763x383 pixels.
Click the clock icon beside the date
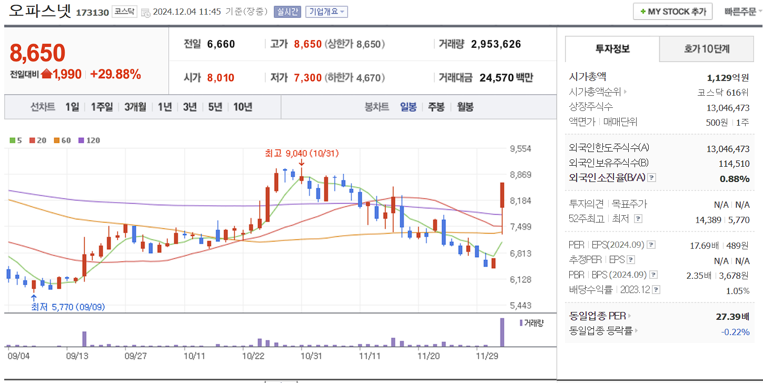click(145, 12)
